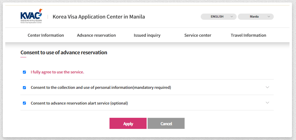
Task: Open the Travel Information menu
Action: (x=248, y=35)
